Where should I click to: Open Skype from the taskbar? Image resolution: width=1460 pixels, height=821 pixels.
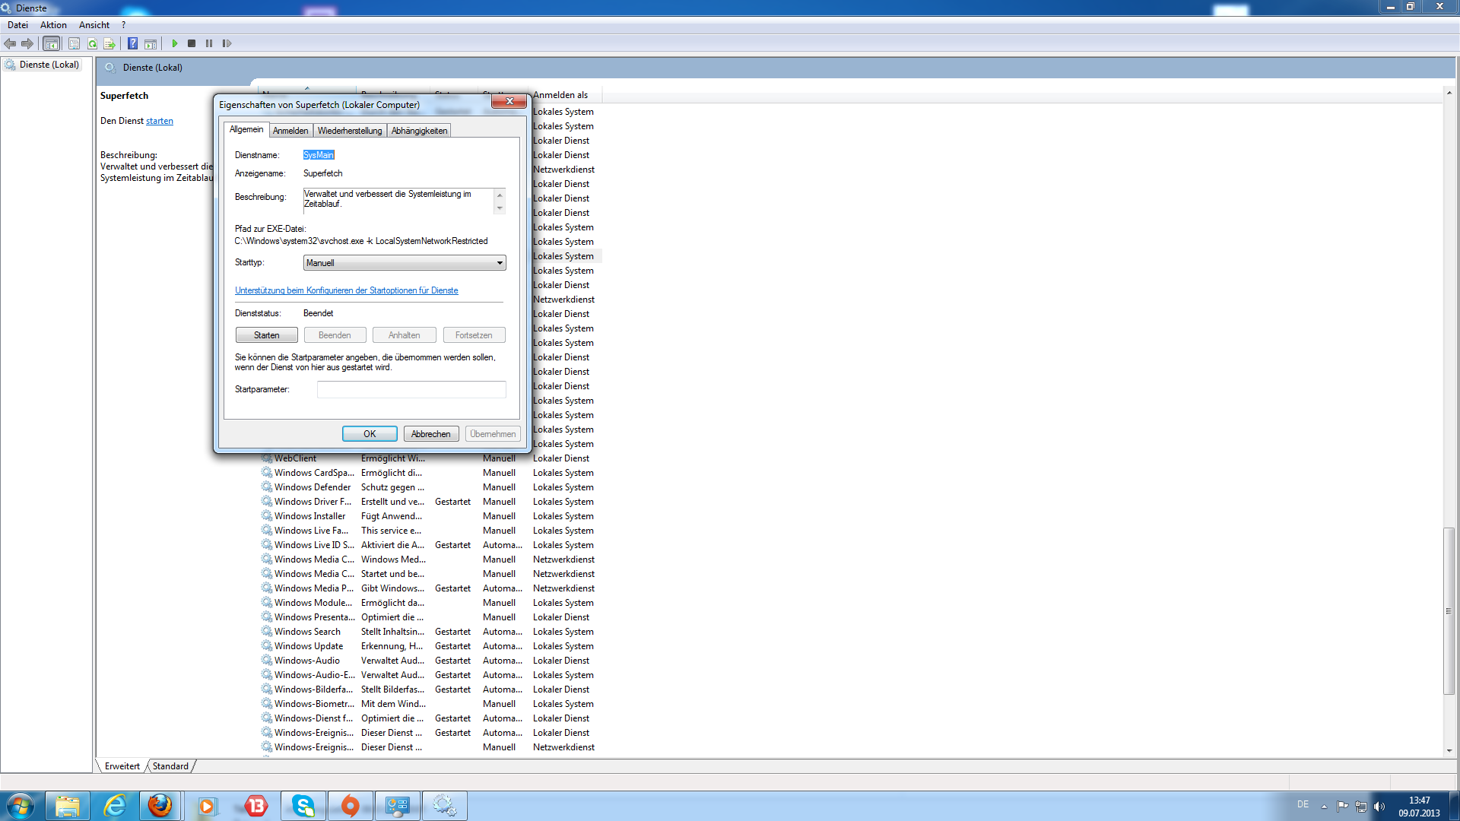tap(303, 806)
